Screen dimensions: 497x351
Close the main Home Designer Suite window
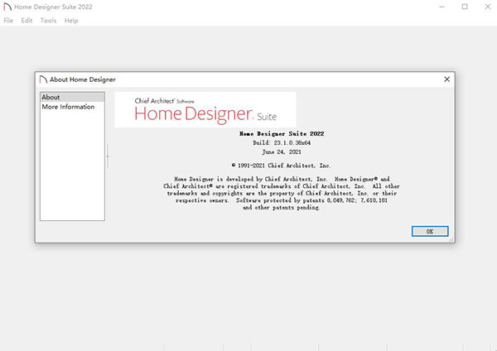tap(486, 7)
